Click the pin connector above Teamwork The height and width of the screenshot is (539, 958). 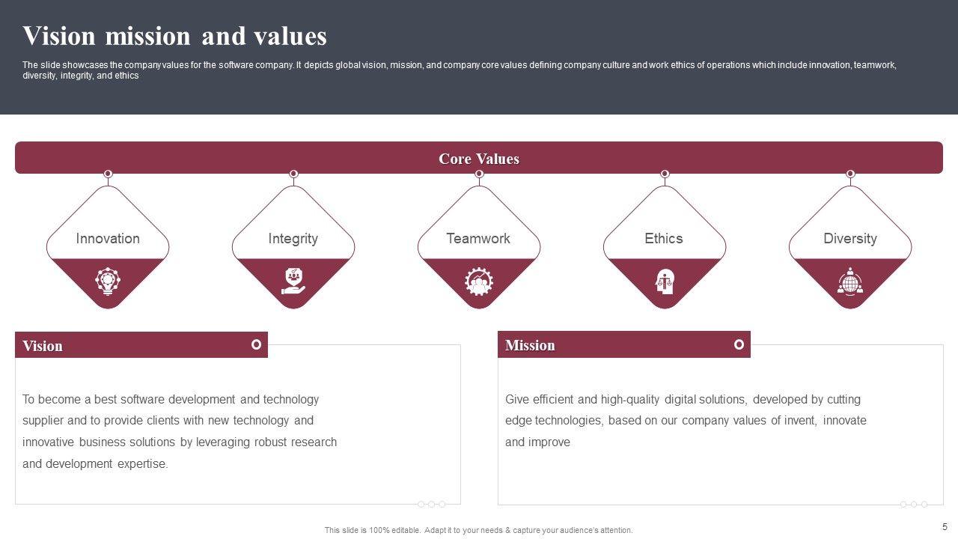[x=479, y=174]
